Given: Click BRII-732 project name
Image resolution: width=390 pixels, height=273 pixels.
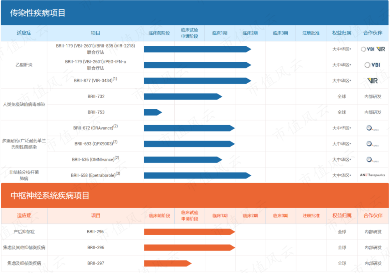Looking at the screenshot, I should tap(96, 96).
